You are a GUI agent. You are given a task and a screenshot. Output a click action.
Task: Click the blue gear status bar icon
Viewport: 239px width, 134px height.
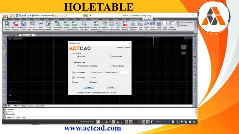tap(169, 122)
